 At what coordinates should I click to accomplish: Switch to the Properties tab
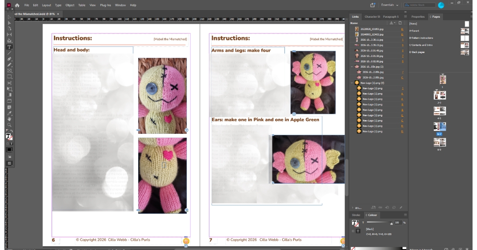(418, 17)
